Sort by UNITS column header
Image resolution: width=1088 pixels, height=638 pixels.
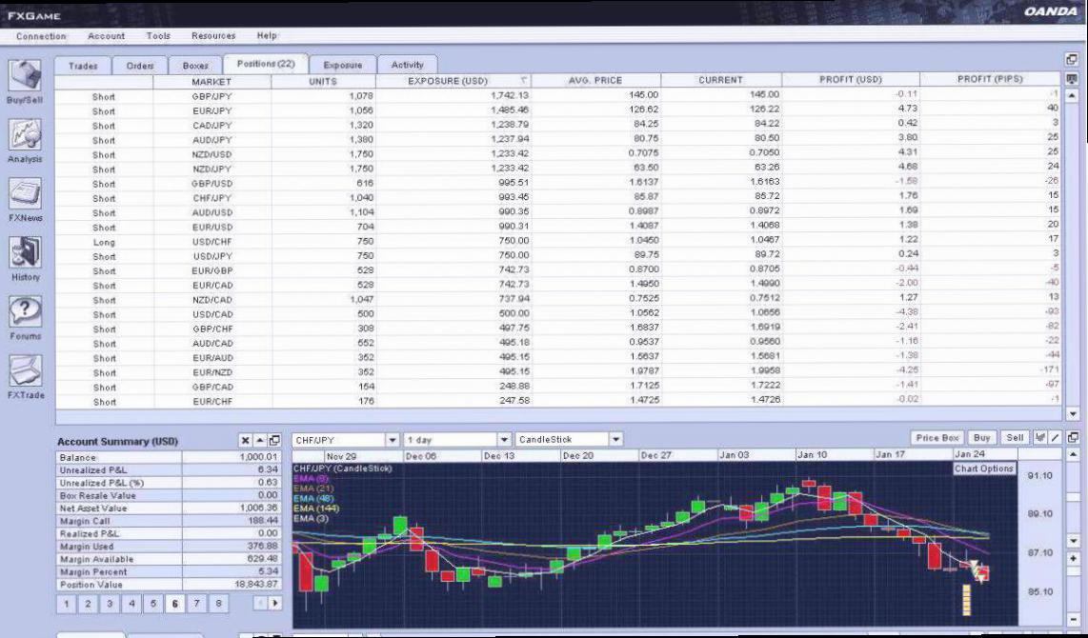pos(323,81)
